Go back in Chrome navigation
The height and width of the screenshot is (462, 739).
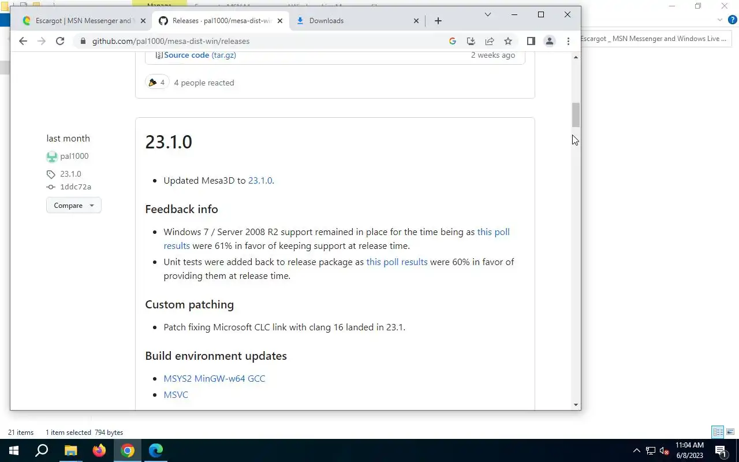point(23,41)
